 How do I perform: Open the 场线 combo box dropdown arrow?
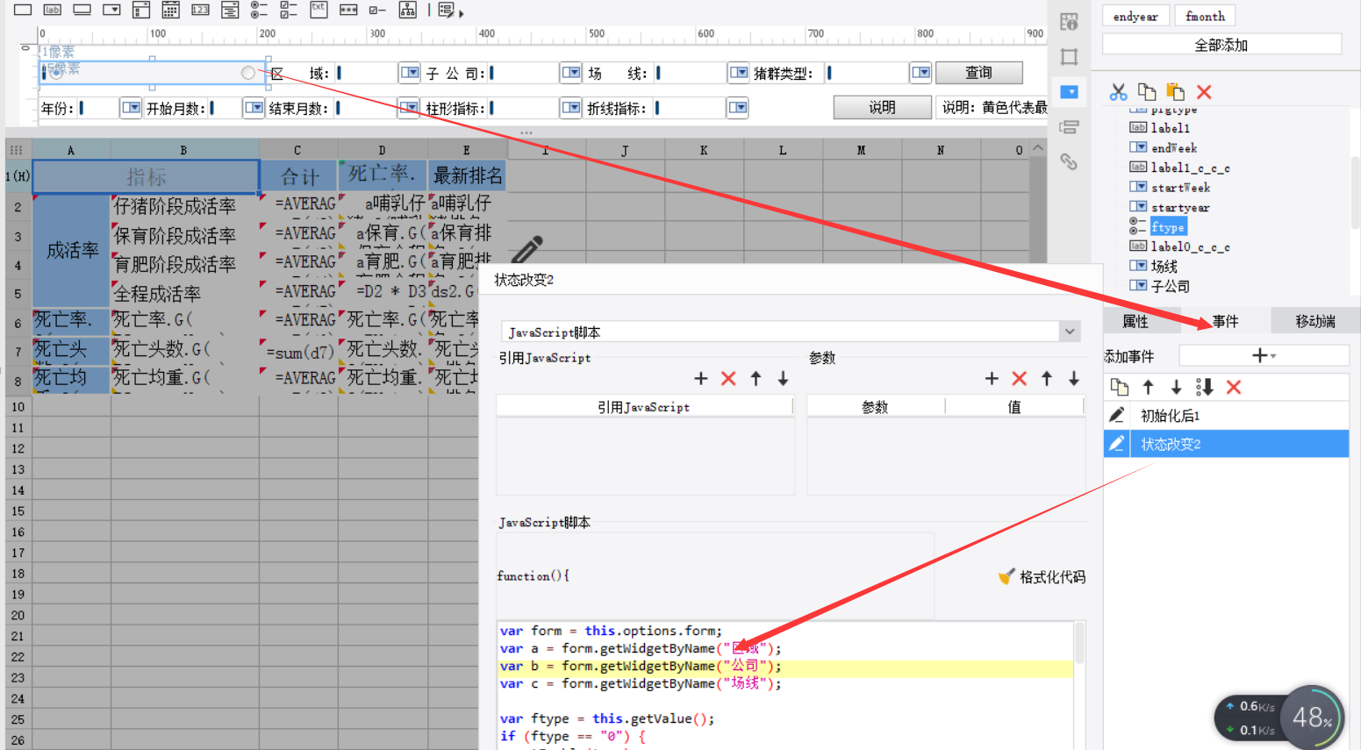click(x=739, y=72)
